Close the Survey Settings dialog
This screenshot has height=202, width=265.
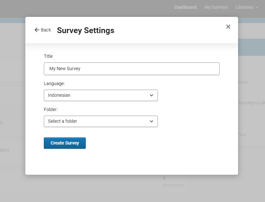(228, 27)
